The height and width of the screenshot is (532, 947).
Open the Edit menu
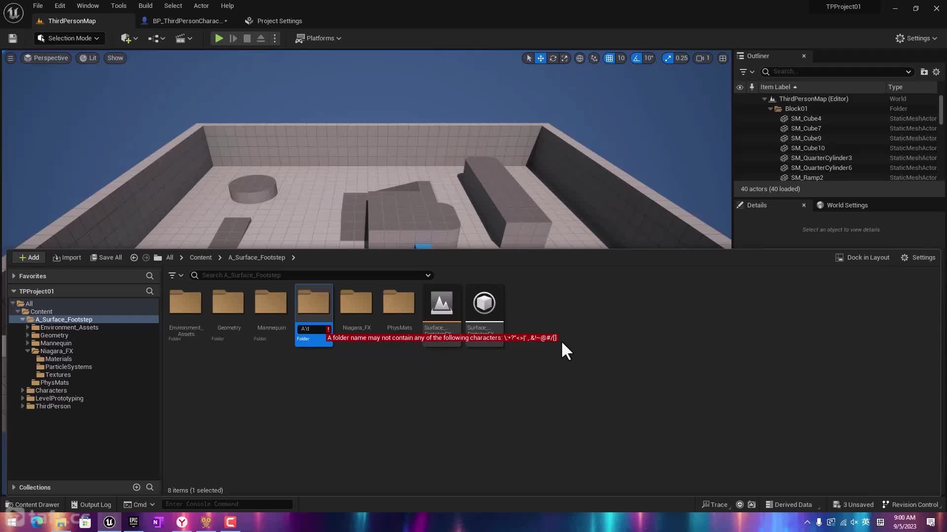(x=60, y=6)
